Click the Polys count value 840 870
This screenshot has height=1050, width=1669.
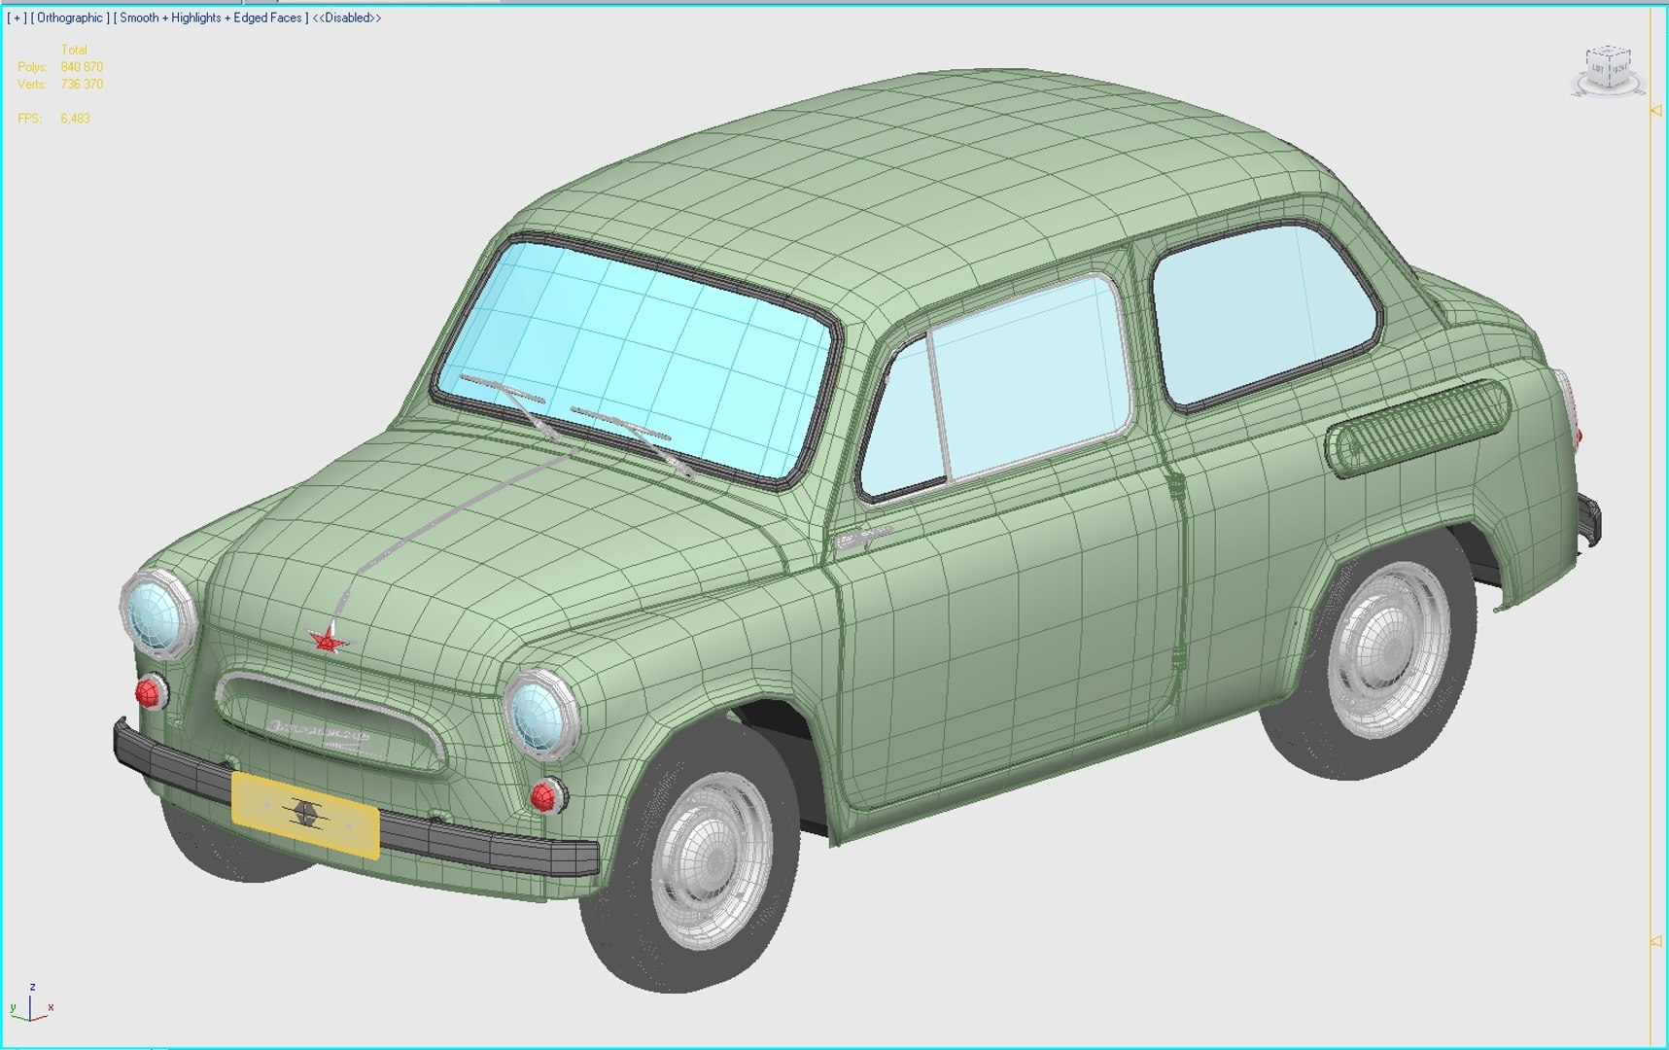(82, 67)
